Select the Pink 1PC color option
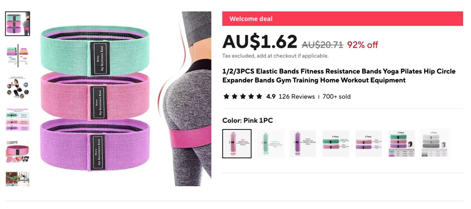This screenshot has width=471, height=209. coord(237,144)
